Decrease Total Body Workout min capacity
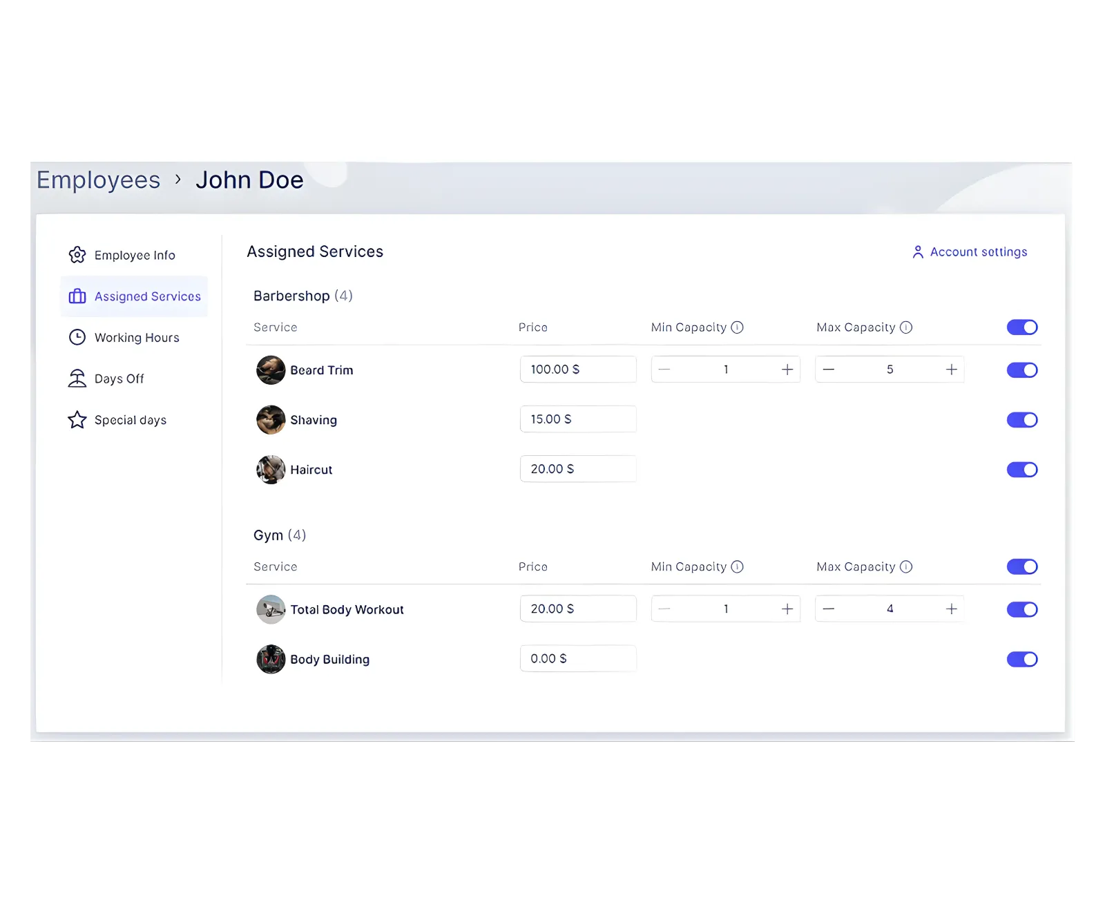Image resolution: width=1105 pixels, height=898 pixels. pos(664,609)
